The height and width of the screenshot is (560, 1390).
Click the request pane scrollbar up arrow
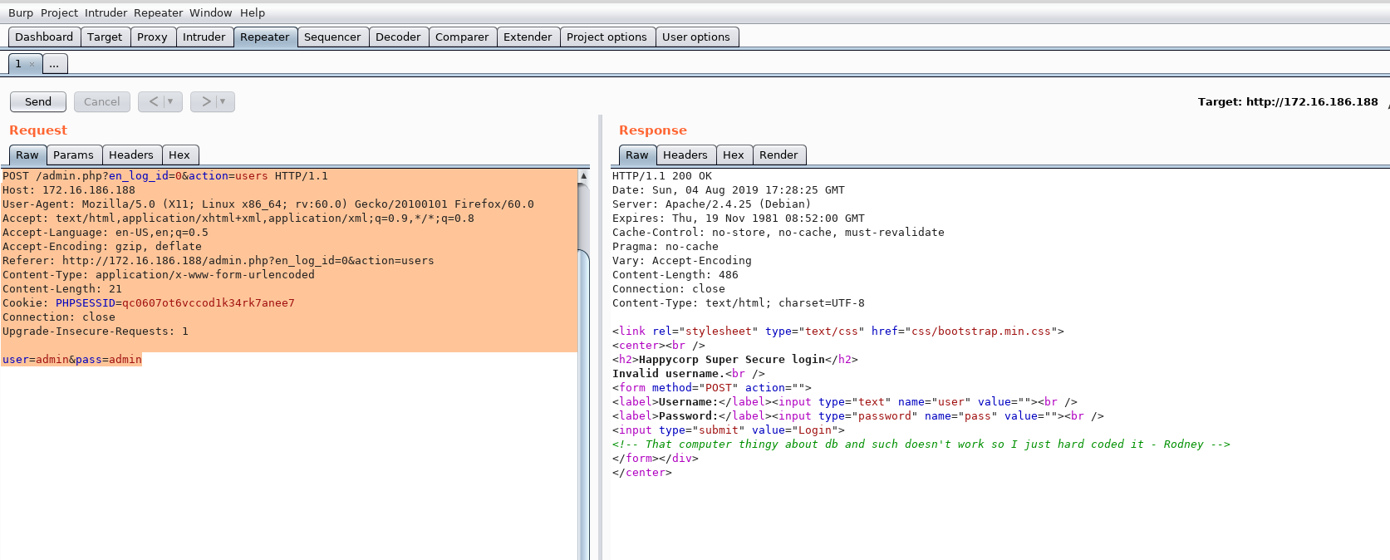click(583, 176)
